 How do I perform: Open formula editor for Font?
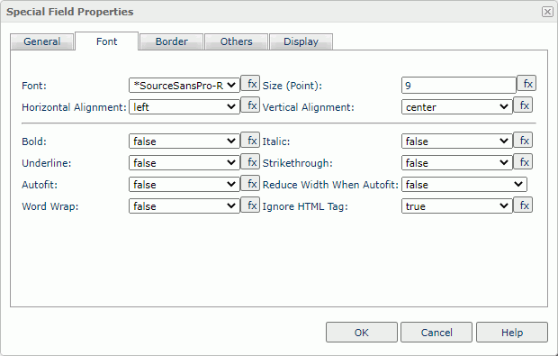[250, 84]
